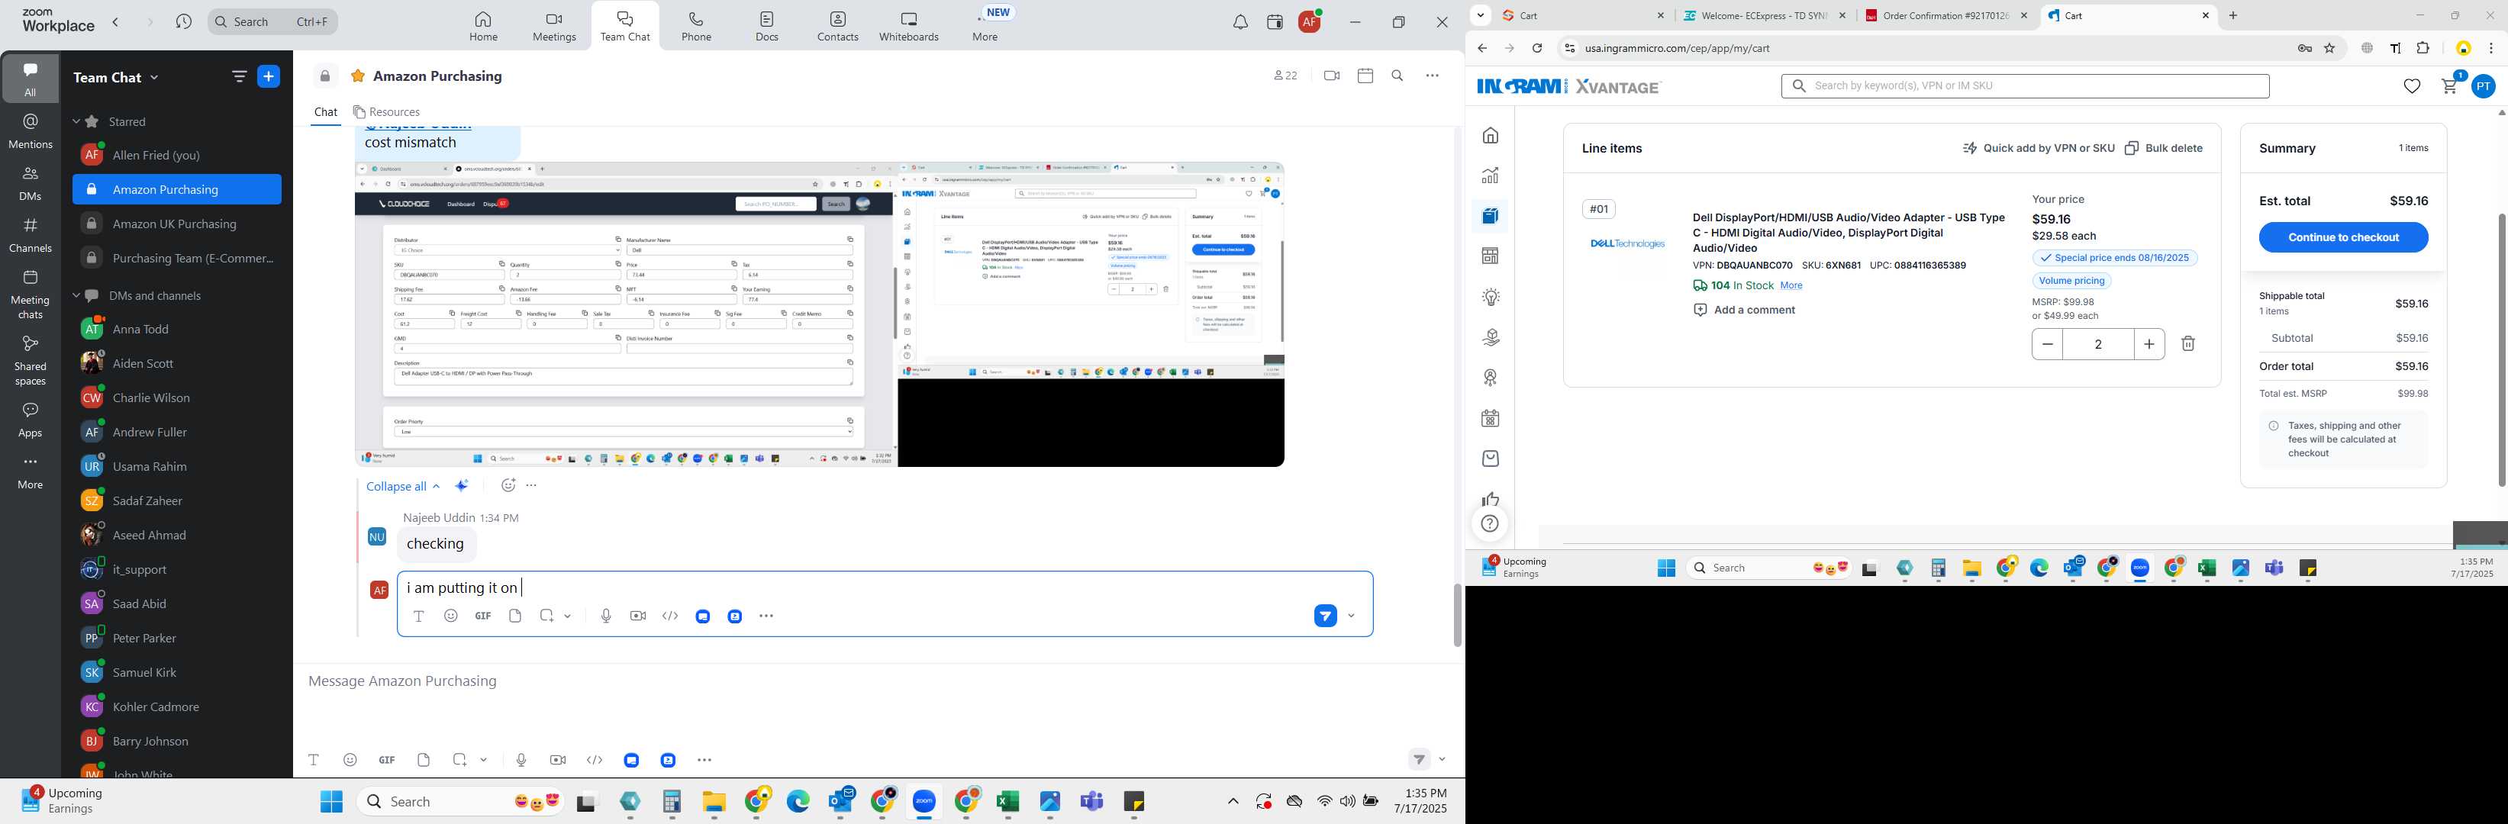Open send options in main message box
The width and height of the screenshot is (2508, 824).
[1442, 760]
